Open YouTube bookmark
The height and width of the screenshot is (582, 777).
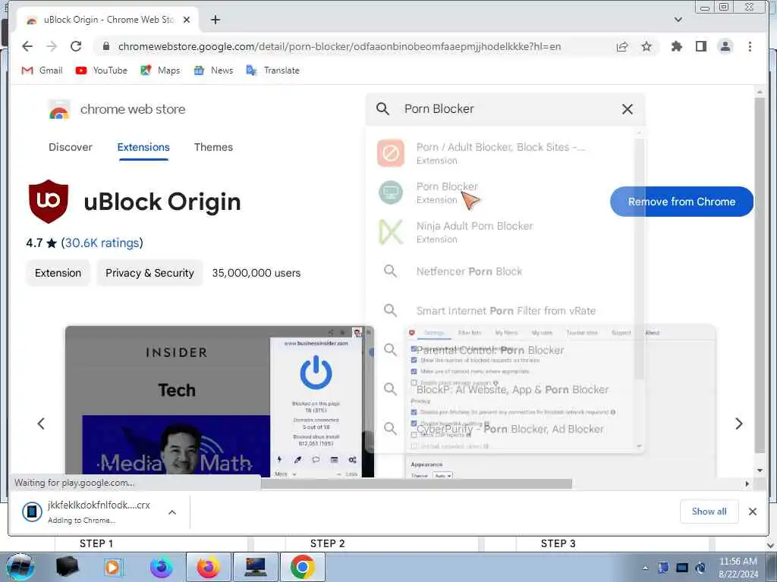[x=101, y=70]
